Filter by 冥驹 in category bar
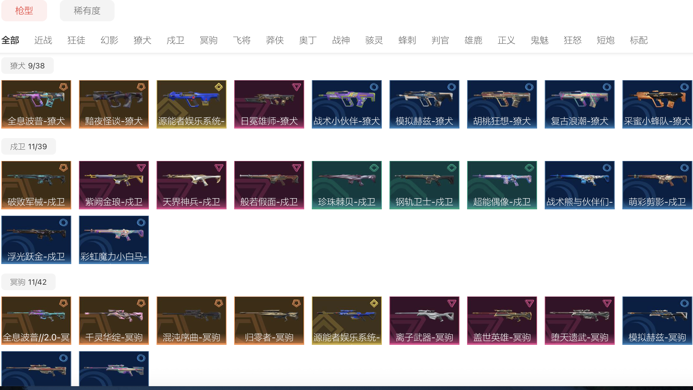This screenshot has height=390, width=693. [x=209, y=40]
